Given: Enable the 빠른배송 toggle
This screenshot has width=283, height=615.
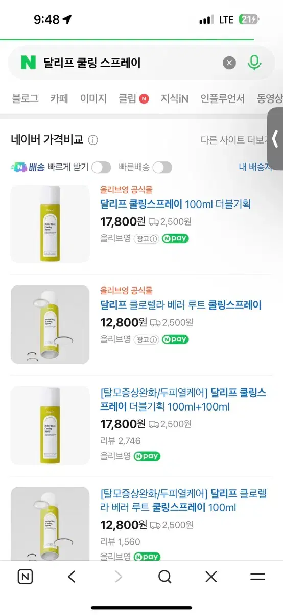Looking at the screenshot, I should tap(162, 167).
